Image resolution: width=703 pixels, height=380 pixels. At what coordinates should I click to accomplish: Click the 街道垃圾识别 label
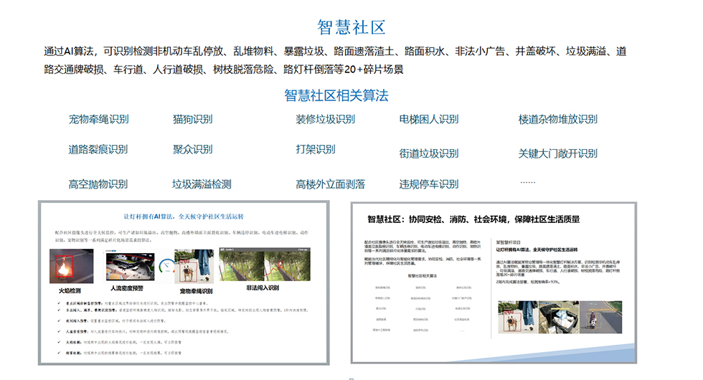pyautogui.click(x=429, y=153)
